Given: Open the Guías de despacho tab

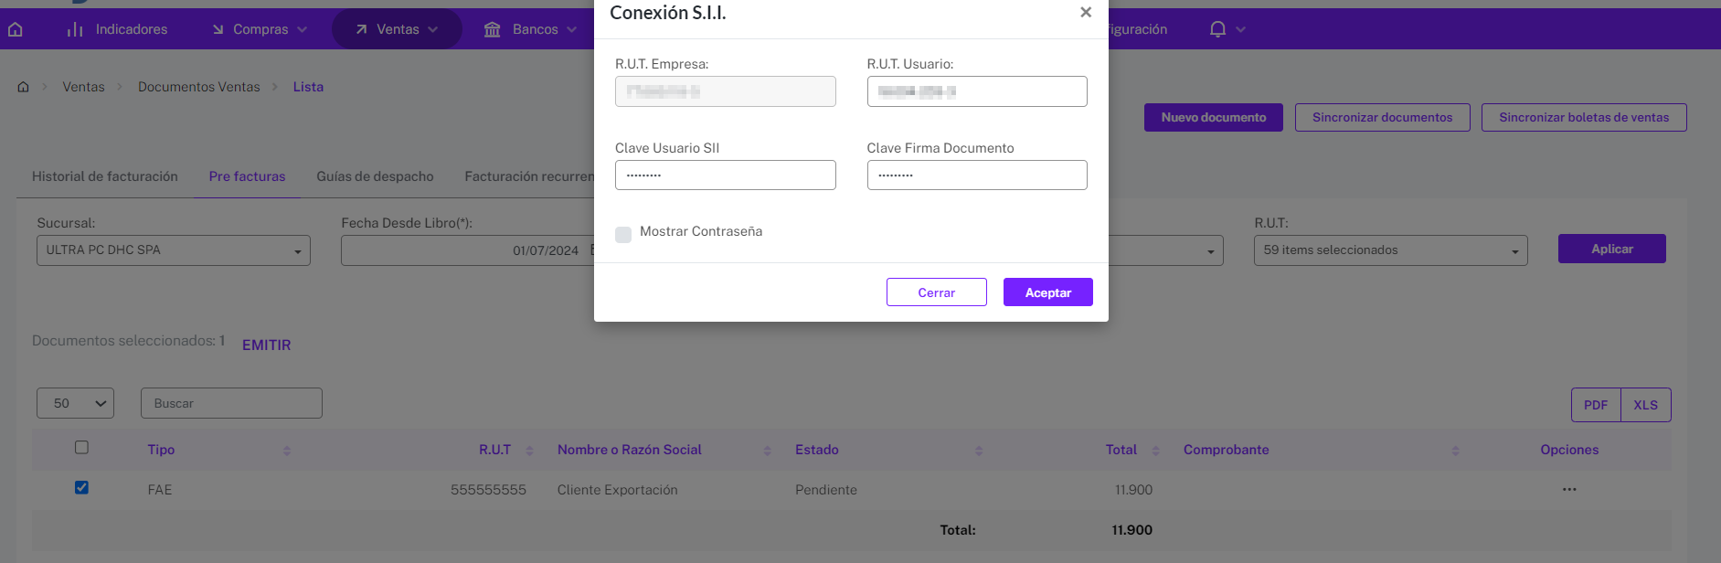Looking at the screenshot, I should click(x=375, y=176).
